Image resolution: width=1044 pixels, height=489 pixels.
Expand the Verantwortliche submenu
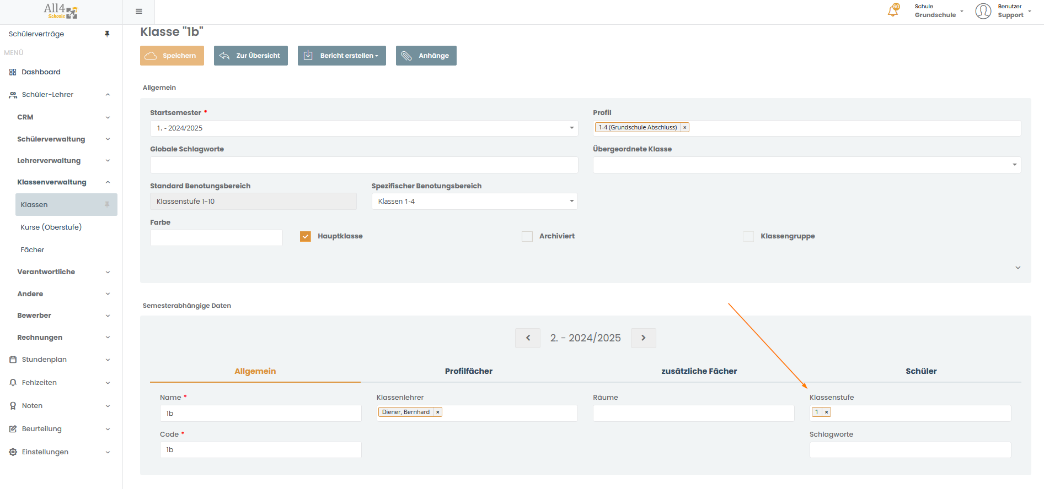(108, 272)
